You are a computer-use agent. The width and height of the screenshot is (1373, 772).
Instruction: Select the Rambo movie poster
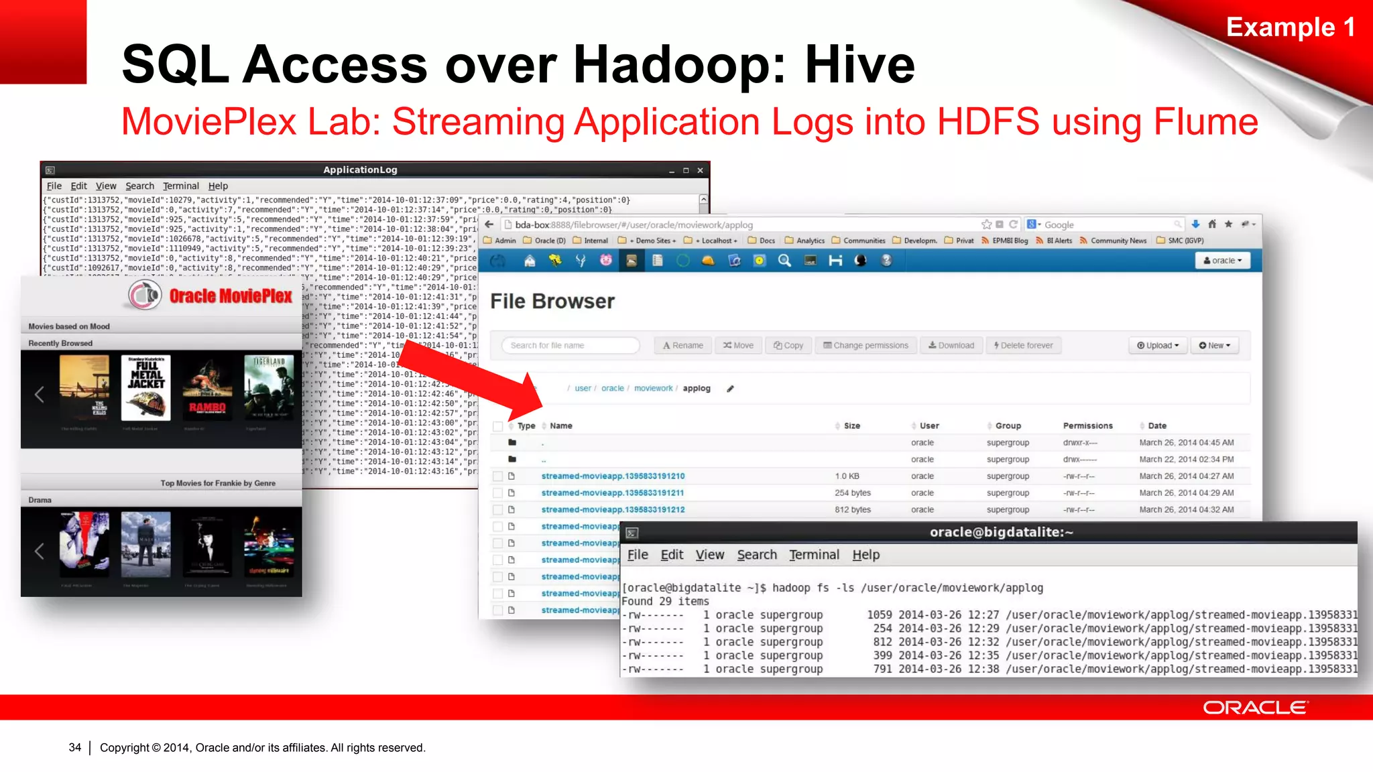(206, 388)
